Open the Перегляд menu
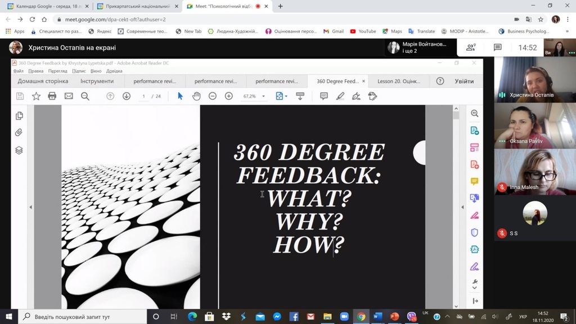Screen dimensions: 576x324 point(57,71)
